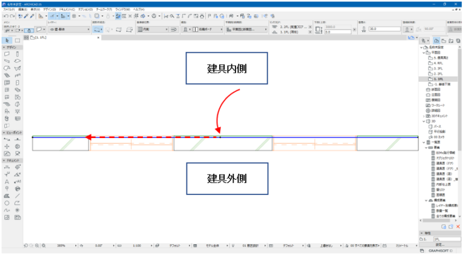Select the Wall tool in toolbox
The width and height of the screenshot is (465, 255).
pyautogui.click(x=7, y=54)
